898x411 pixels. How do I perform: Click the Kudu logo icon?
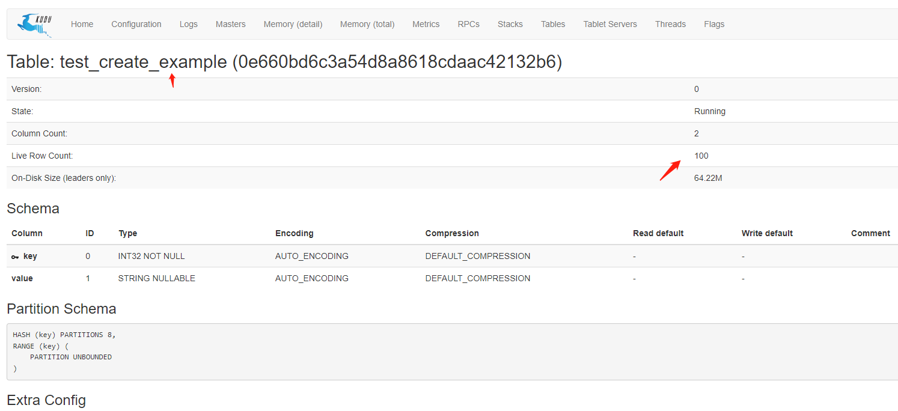tap(35, 25)
